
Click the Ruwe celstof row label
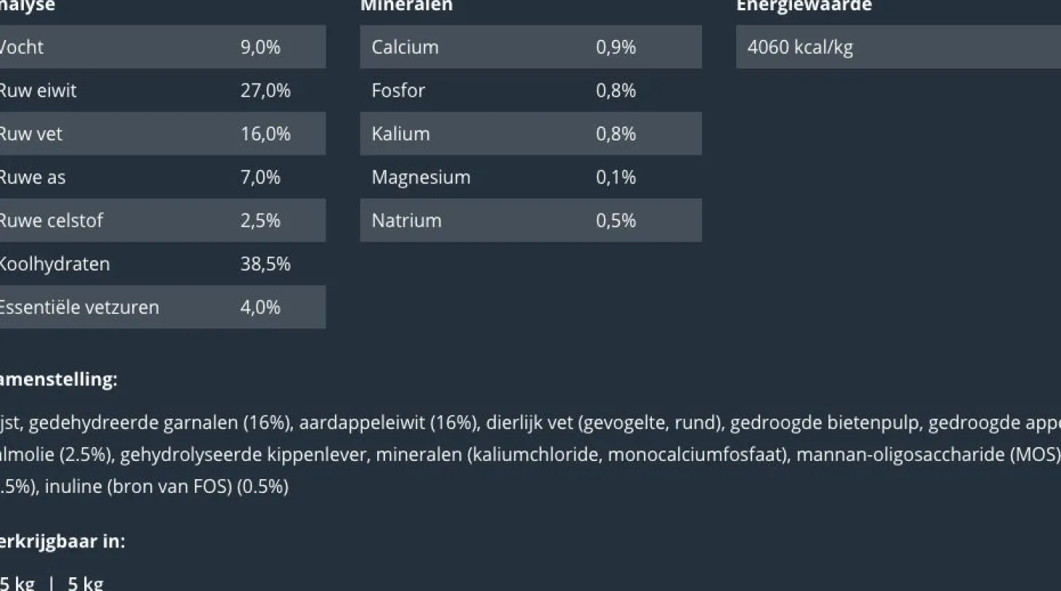[x=51, y=220]
